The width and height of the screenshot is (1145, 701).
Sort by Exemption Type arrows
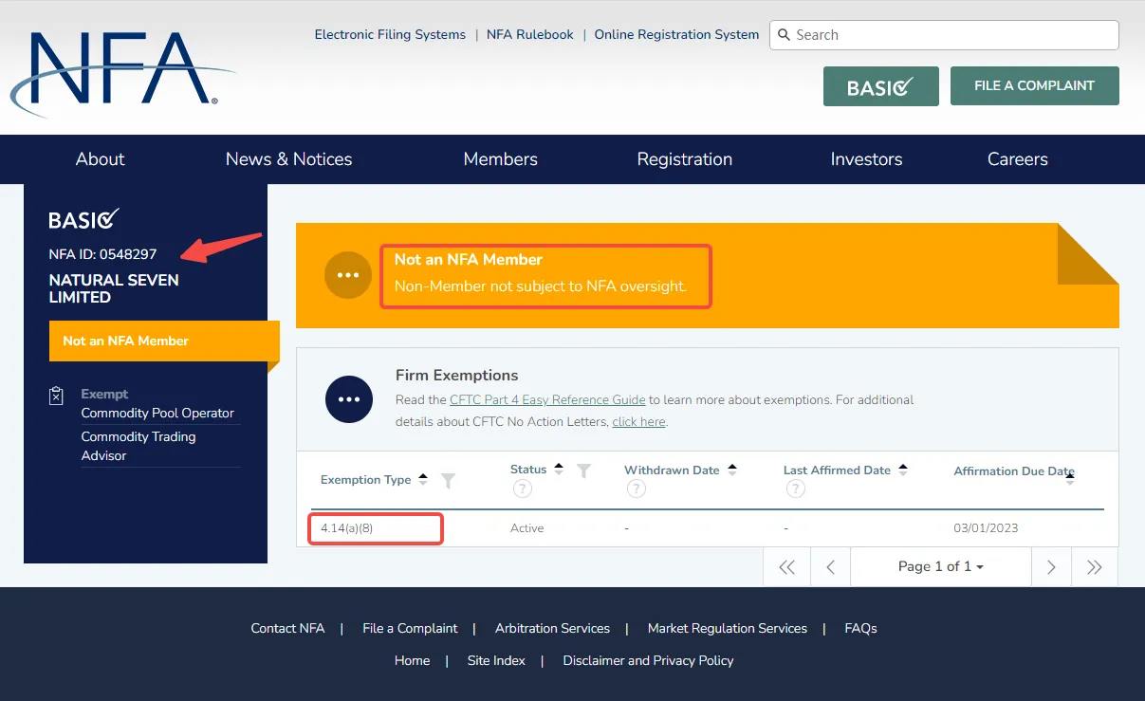(x=423, y=480)
